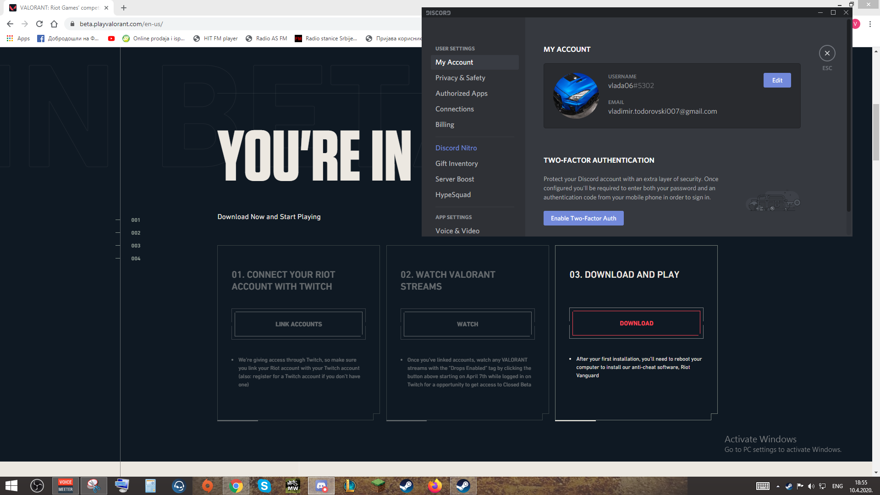The height and width of the screenshot is (495, 880).
Task: Open network status in system tray
Action: coord(822,486)
